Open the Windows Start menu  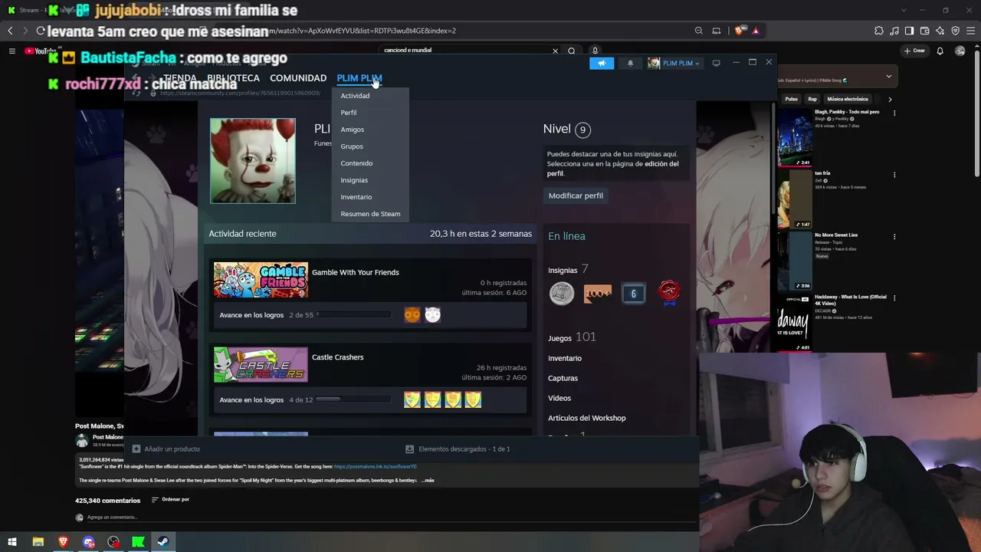point(12,542)
